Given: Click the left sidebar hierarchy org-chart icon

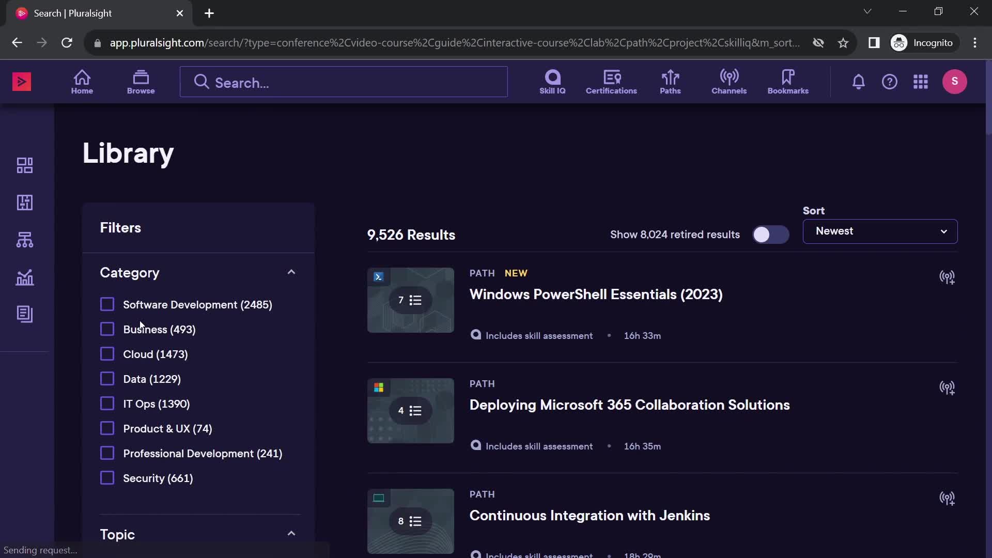Looking at the screenshot, I should coord(25,240).
